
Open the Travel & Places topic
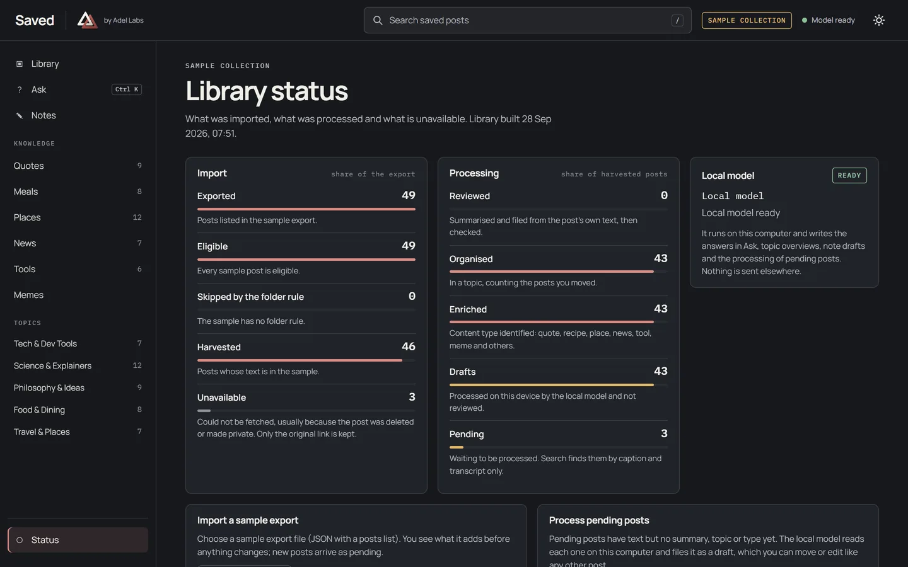pos(78,432)
